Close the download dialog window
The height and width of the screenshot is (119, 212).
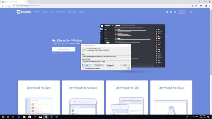129,45
